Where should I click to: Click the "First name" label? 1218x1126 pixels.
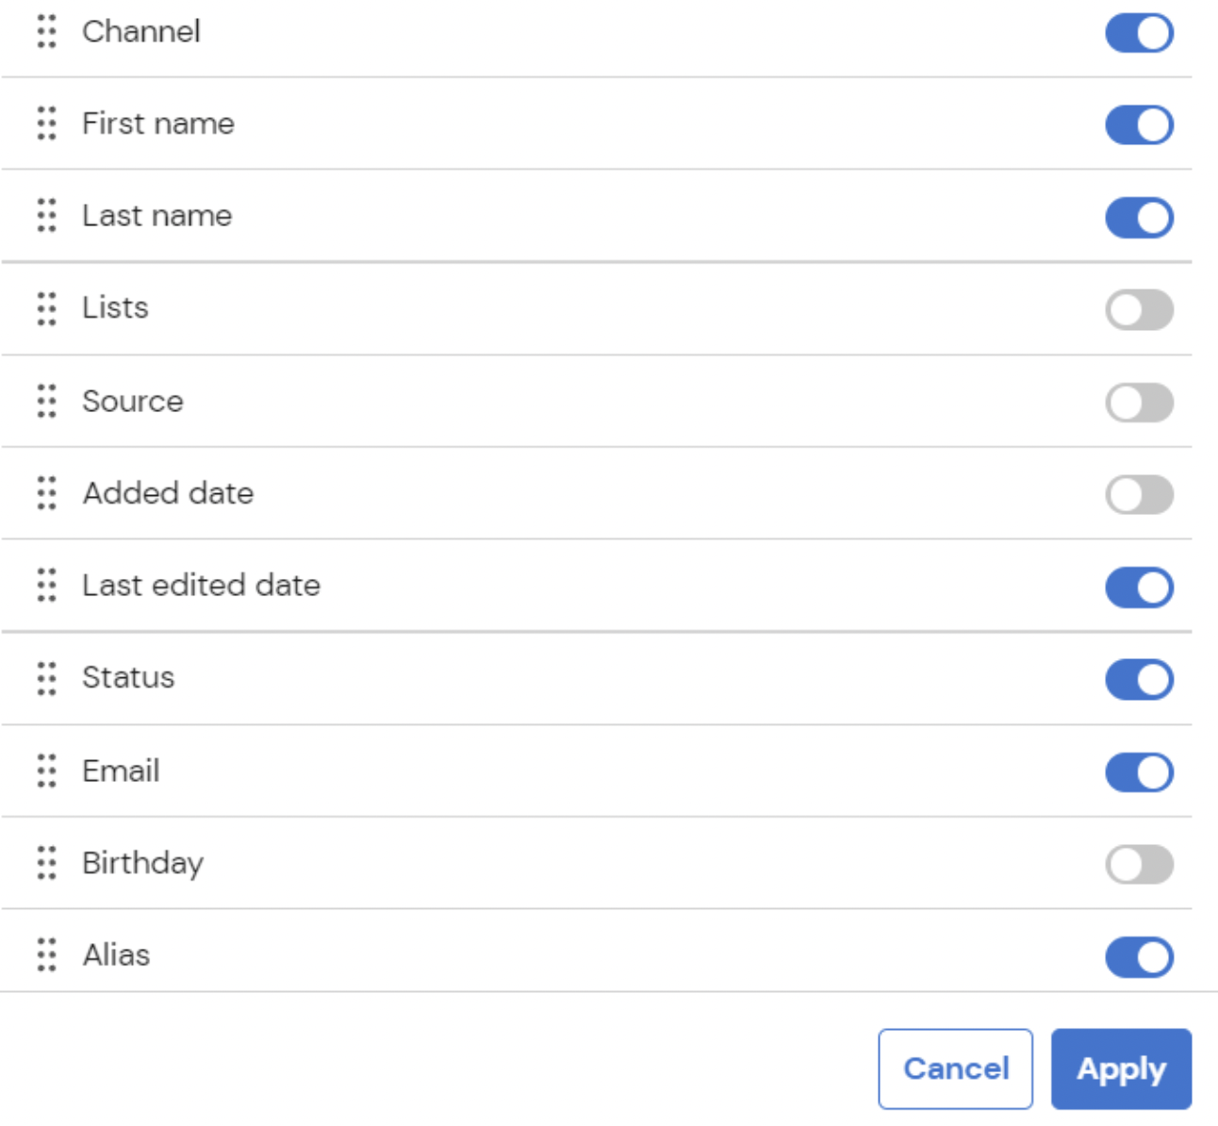158,124
